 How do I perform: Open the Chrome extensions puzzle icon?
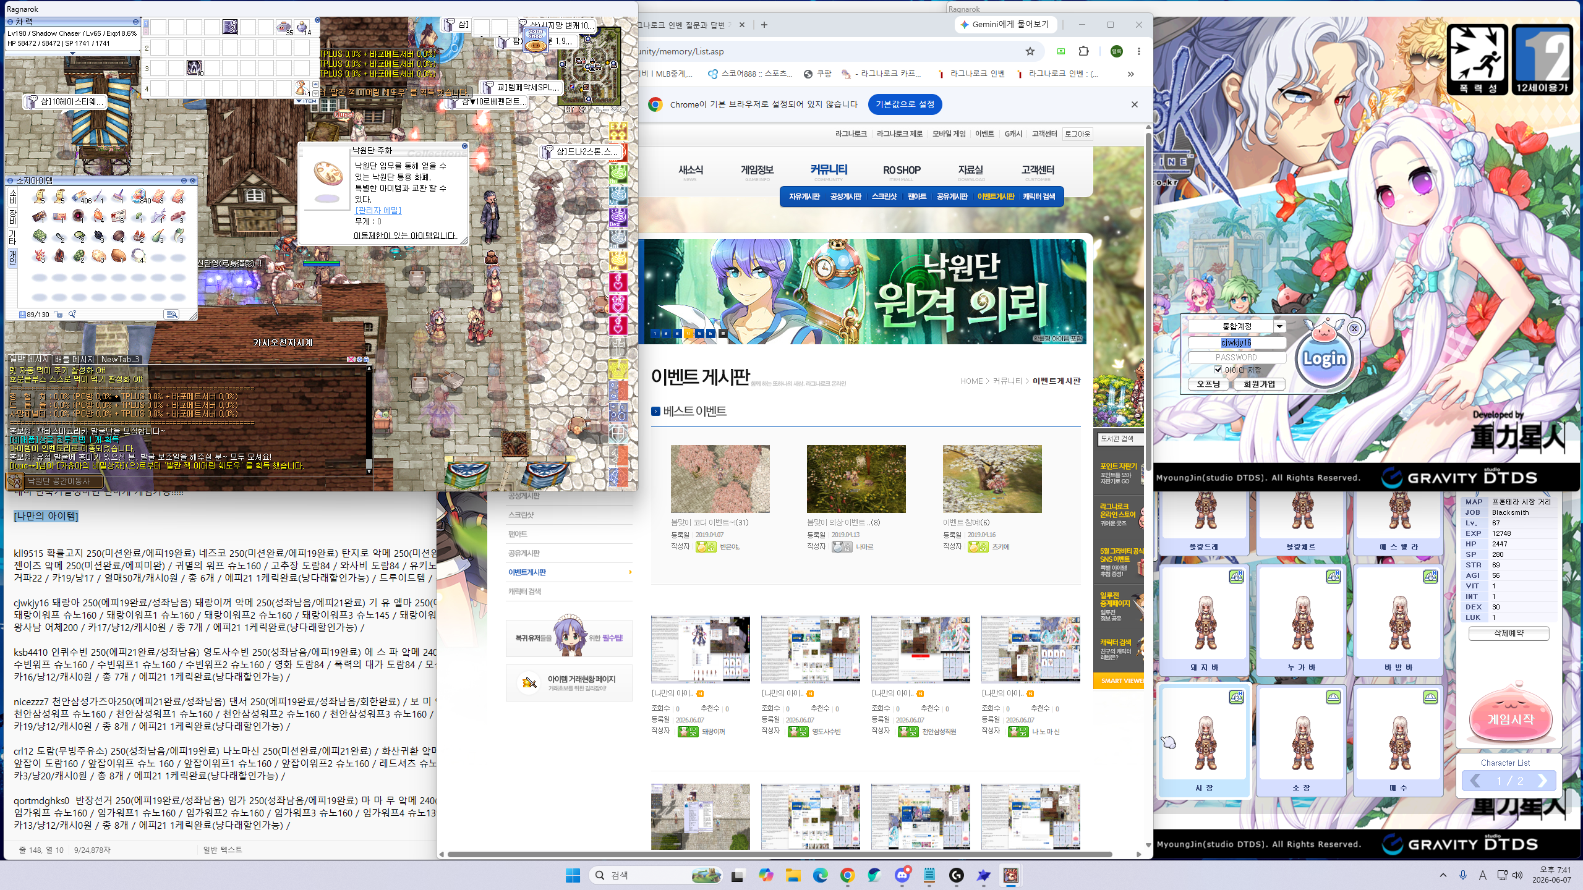point(1083,51)
